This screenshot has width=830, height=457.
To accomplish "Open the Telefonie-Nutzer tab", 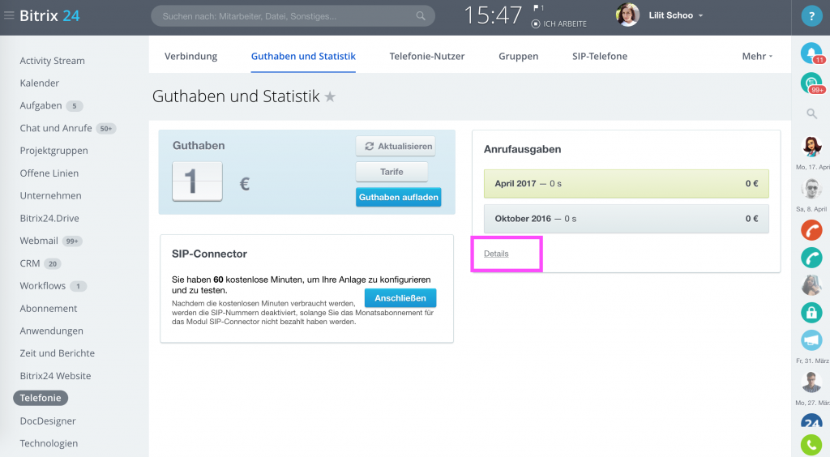I will pos(426,56).
